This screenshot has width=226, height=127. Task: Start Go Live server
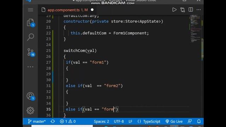coord(174,121)
